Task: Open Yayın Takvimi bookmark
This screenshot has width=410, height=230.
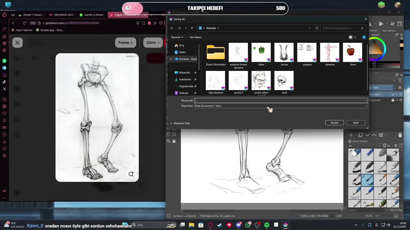Action: pyautogui.click(x=21, y=30)
